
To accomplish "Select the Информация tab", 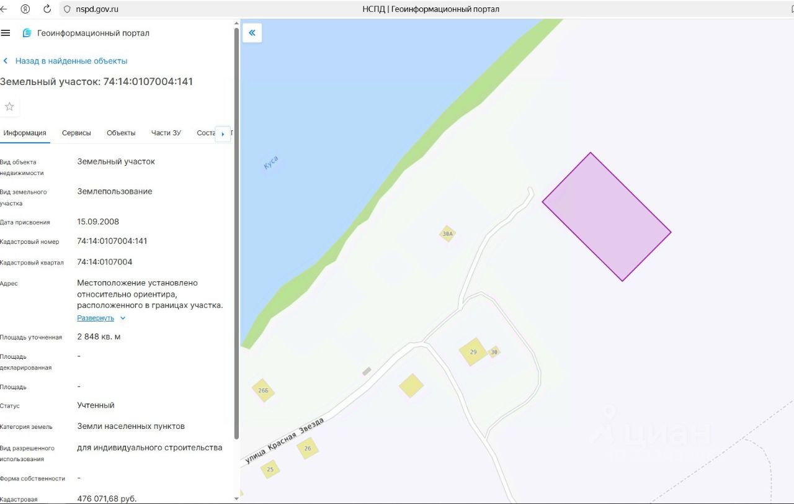I will coord(25,133).
